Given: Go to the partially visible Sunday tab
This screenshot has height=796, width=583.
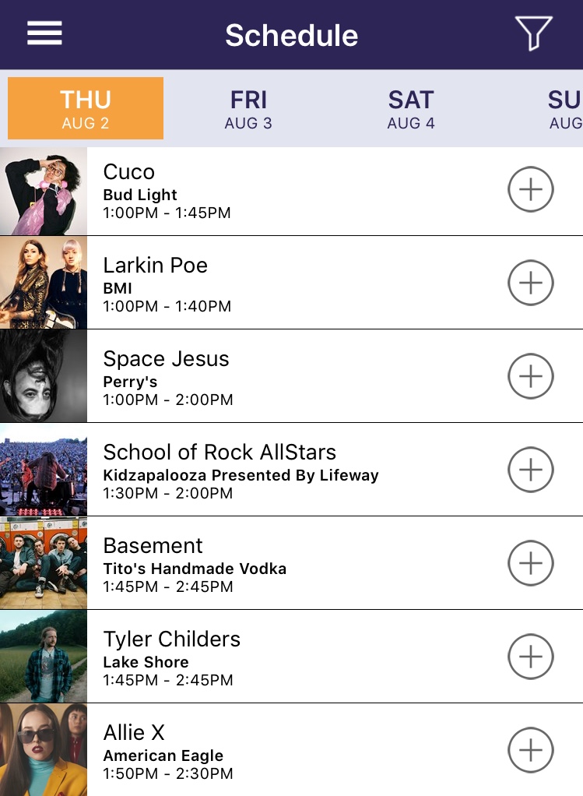Looking at the screenshot, I should [564, 108].
